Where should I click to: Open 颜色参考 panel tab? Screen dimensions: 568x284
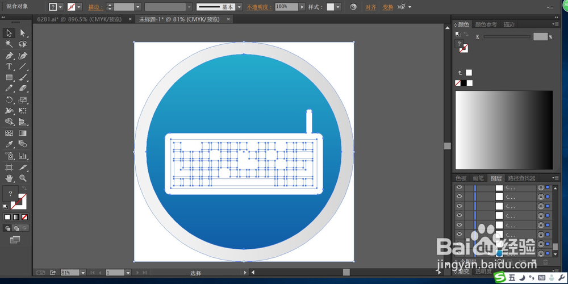tap(486, 24)
